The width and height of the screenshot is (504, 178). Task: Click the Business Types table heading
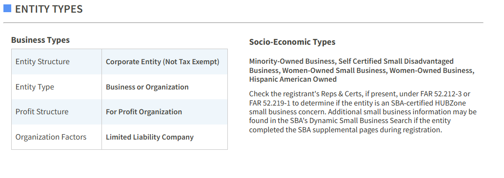coord(40,40)
